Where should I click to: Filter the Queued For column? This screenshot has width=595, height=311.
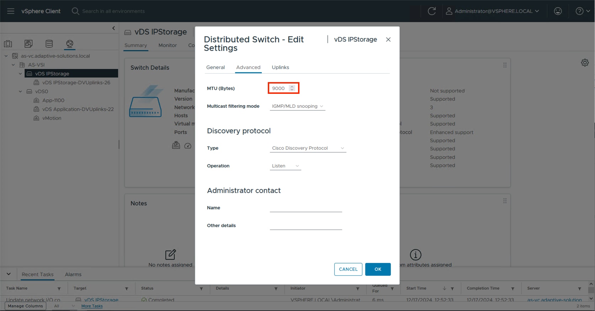tap(392, 289)
